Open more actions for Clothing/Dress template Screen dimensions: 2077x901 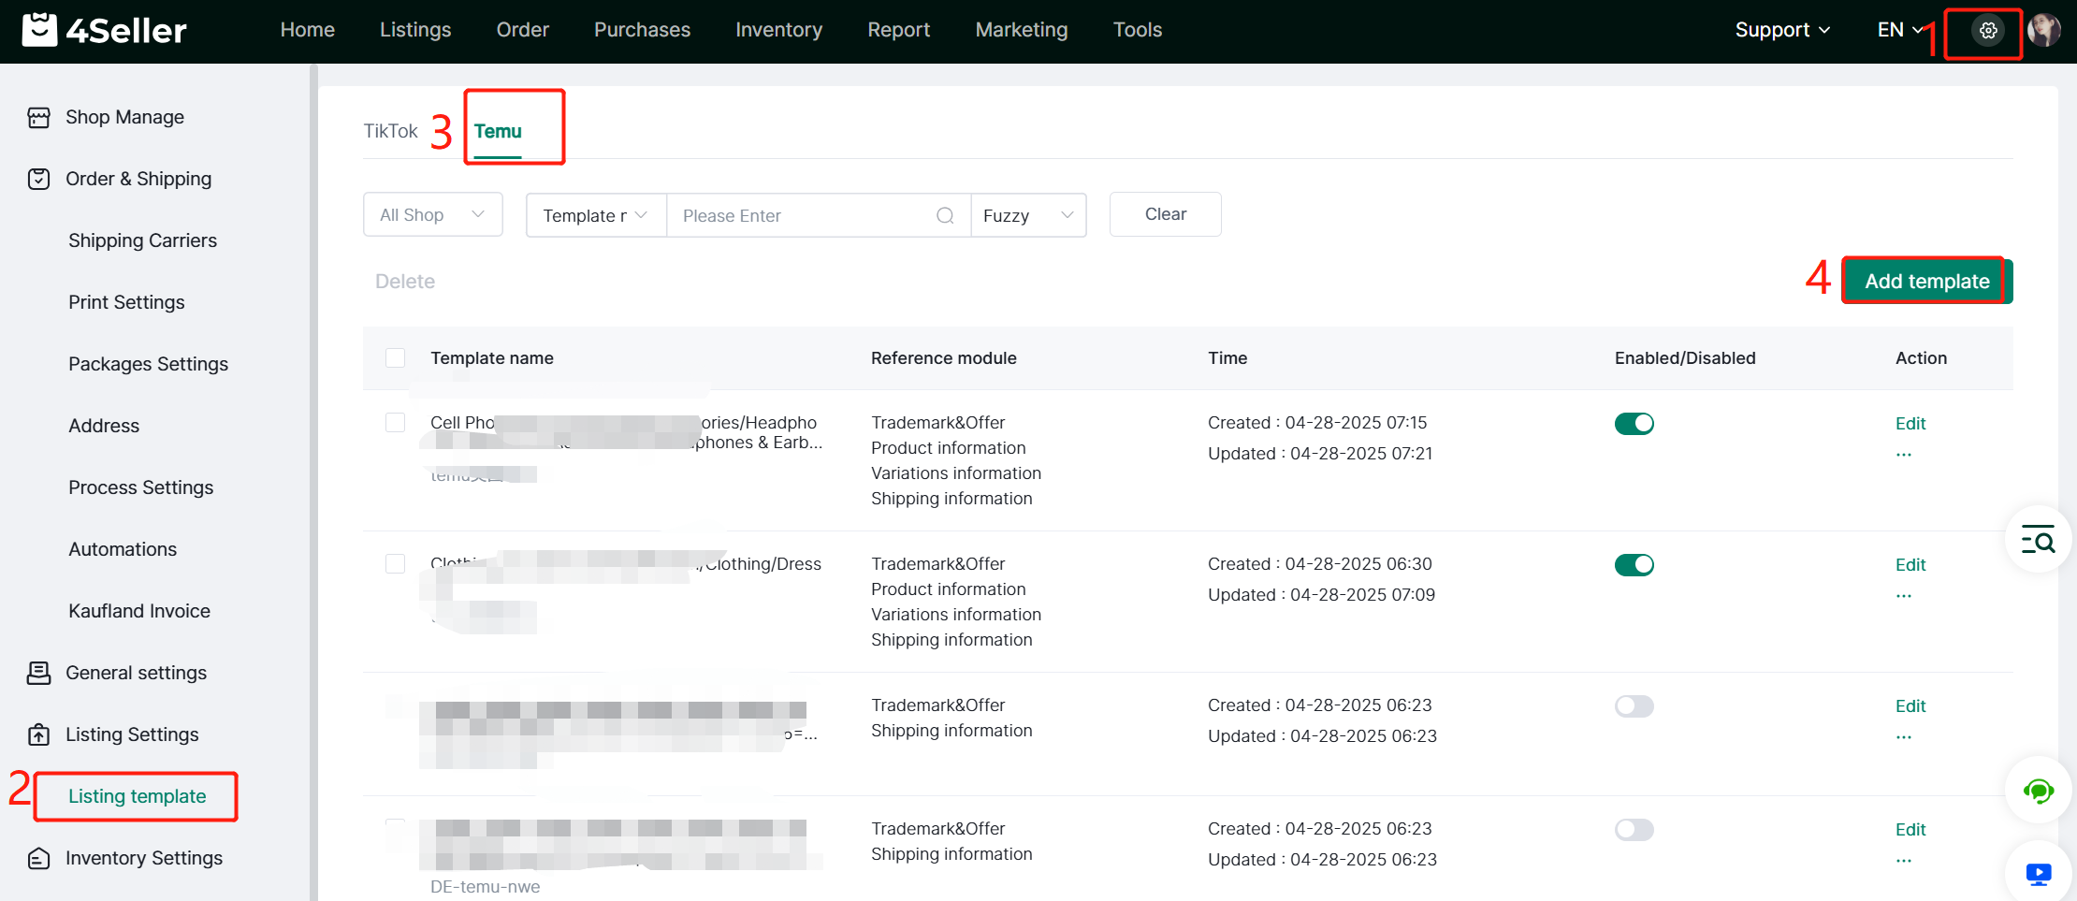[x=1904, y=596]
